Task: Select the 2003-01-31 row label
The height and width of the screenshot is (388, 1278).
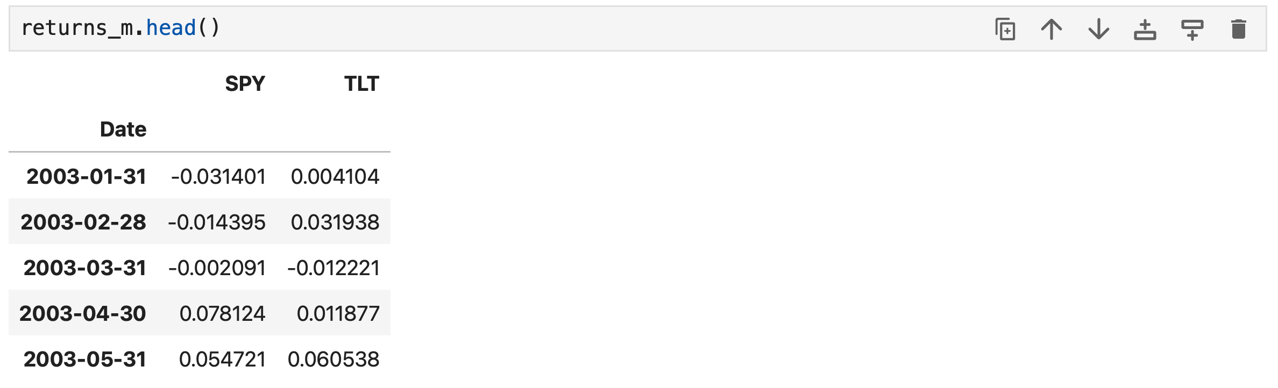Action: [x=86, y=176]
